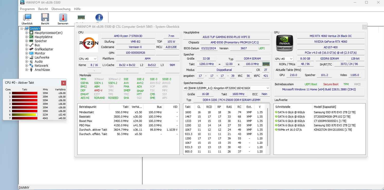Select the Anschlüsse tree item
This screenshot has width=384, height=190.
pos(42,70)
